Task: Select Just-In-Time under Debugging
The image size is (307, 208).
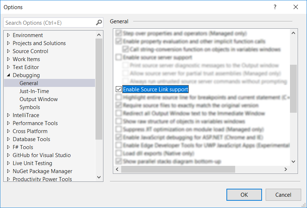Action: 34,91
